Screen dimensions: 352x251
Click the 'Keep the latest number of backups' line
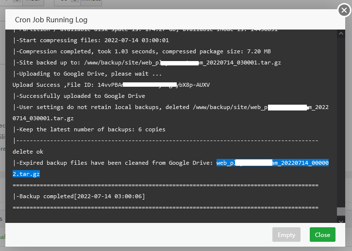[89, 129]
